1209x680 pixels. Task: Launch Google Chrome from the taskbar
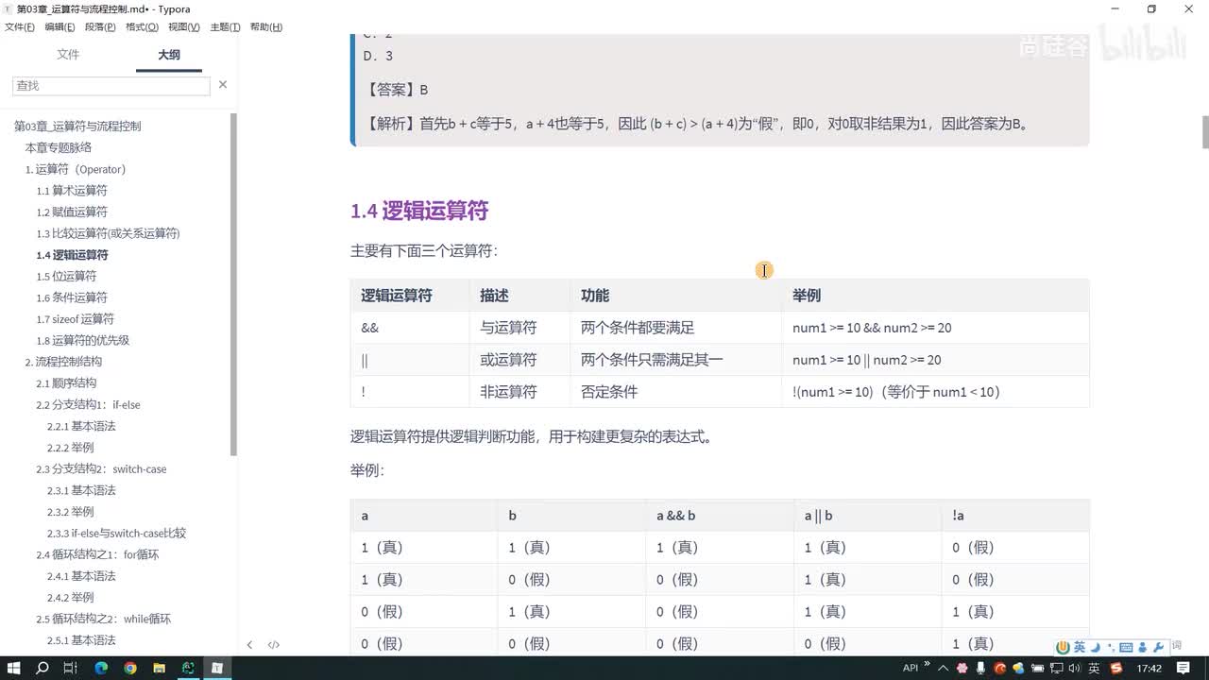point(130,668)
